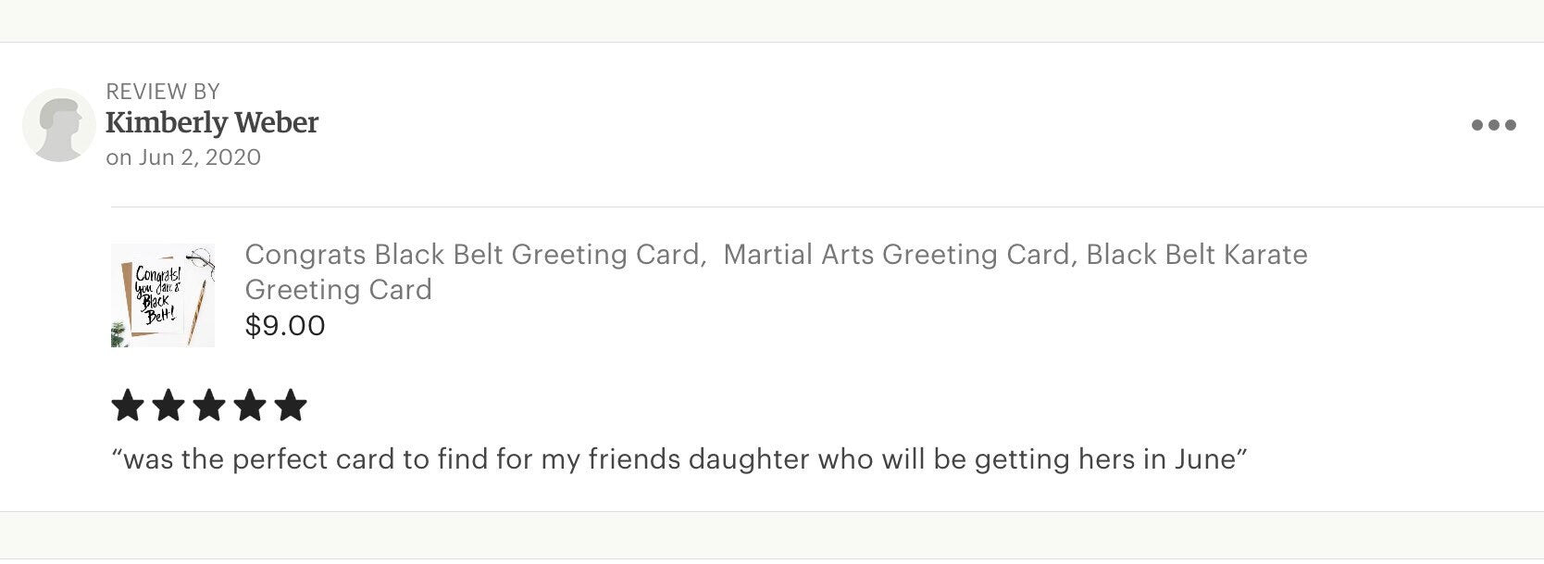
Task: Toggle the review options via ellipsis control
Action: (1494, 123)
